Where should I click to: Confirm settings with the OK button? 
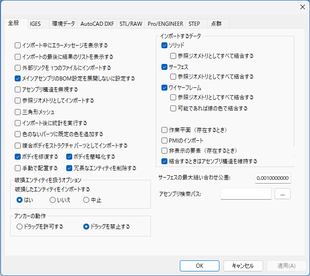(x=200, y=266)
